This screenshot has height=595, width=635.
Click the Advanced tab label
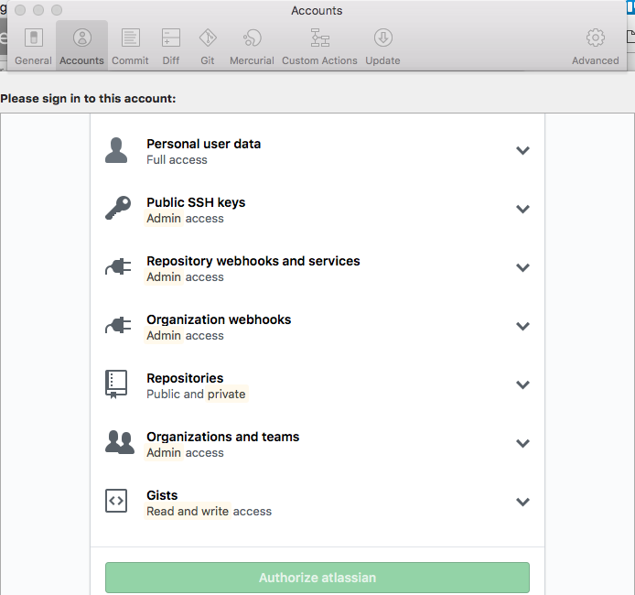point(596,60)
